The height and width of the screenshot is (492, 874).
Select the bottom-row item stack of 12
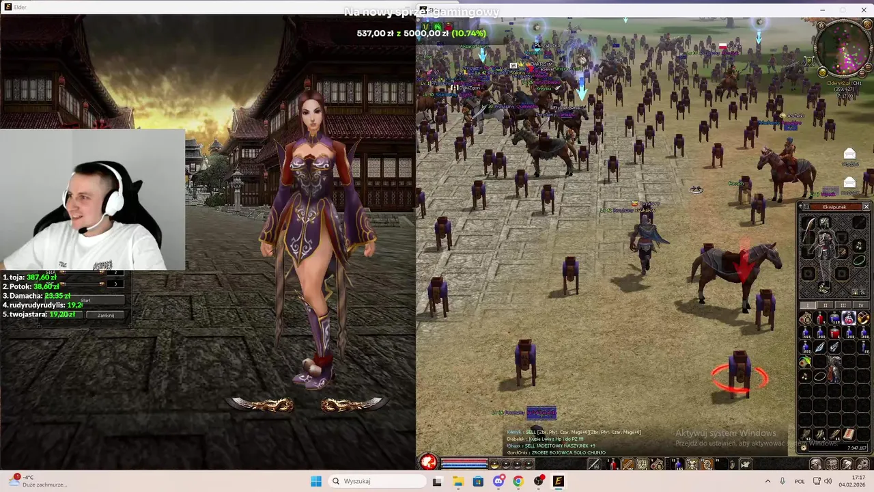(805, 433)
